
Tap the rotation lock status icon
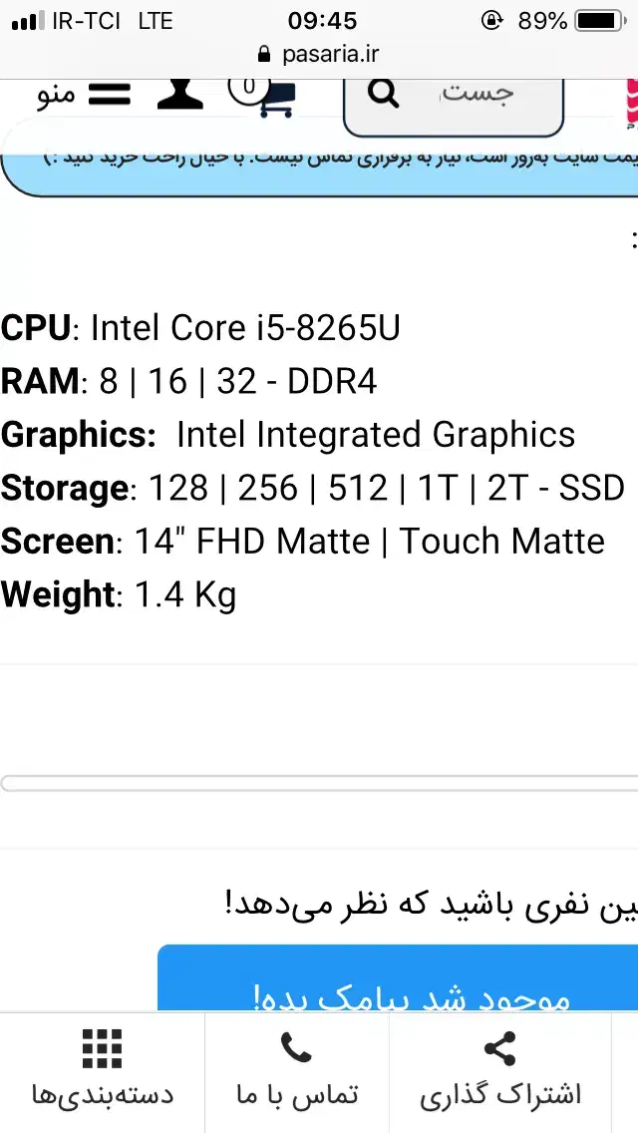coord(490,20)
